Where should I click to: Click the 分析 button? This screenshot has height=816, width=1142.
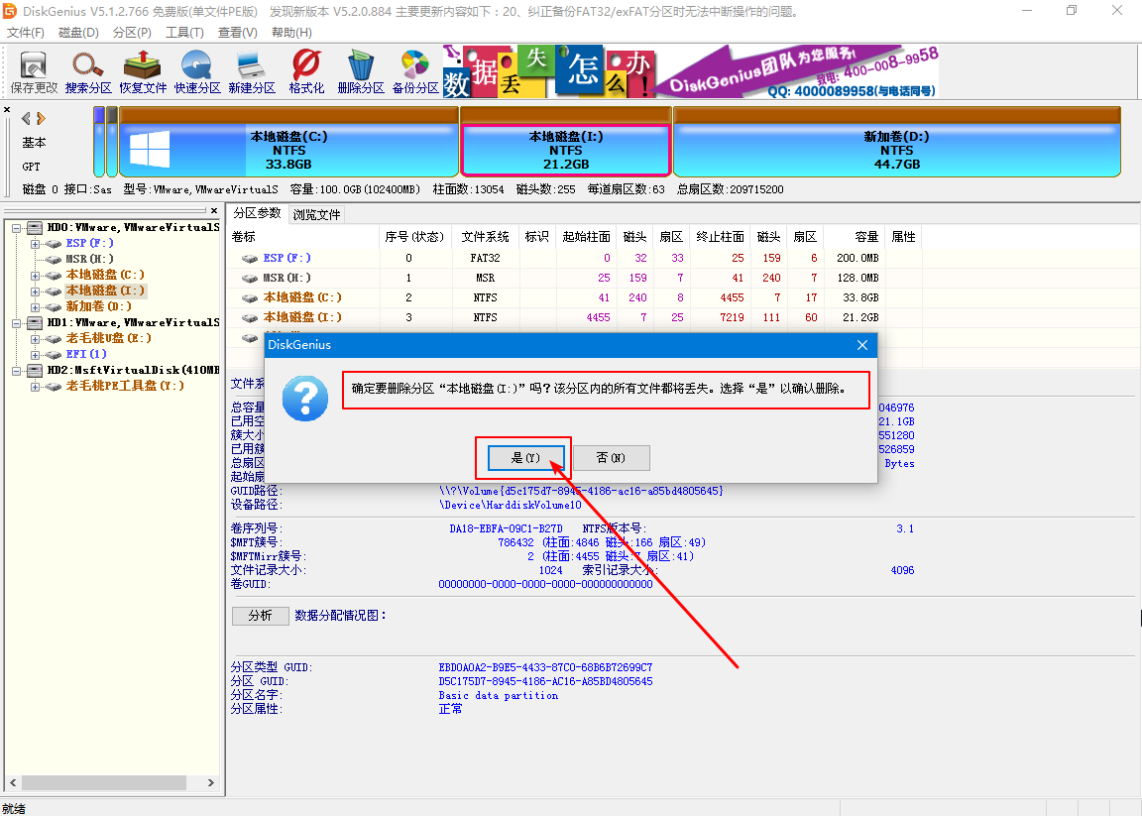(x=260, y=616)
